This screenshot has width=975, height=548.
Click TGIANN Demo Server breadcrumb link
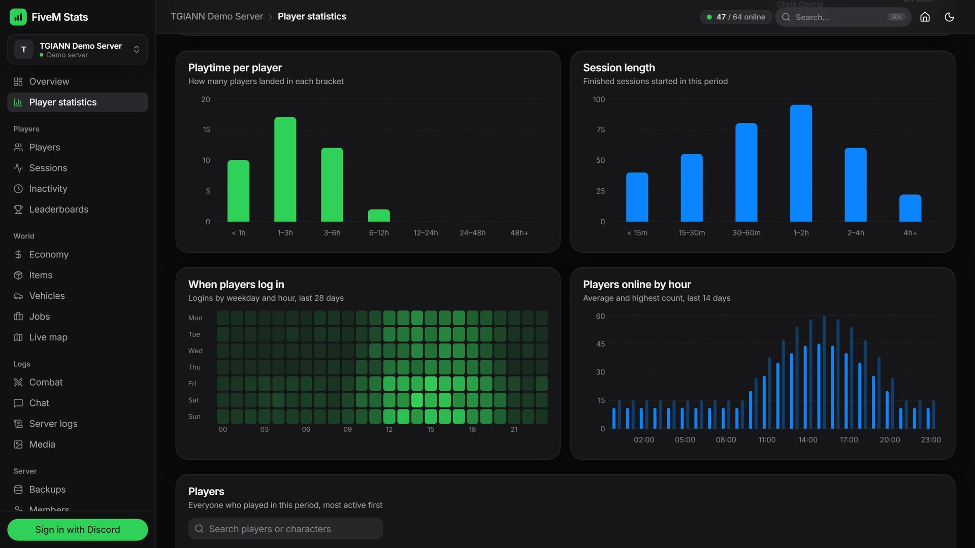(x=217, y=16)
